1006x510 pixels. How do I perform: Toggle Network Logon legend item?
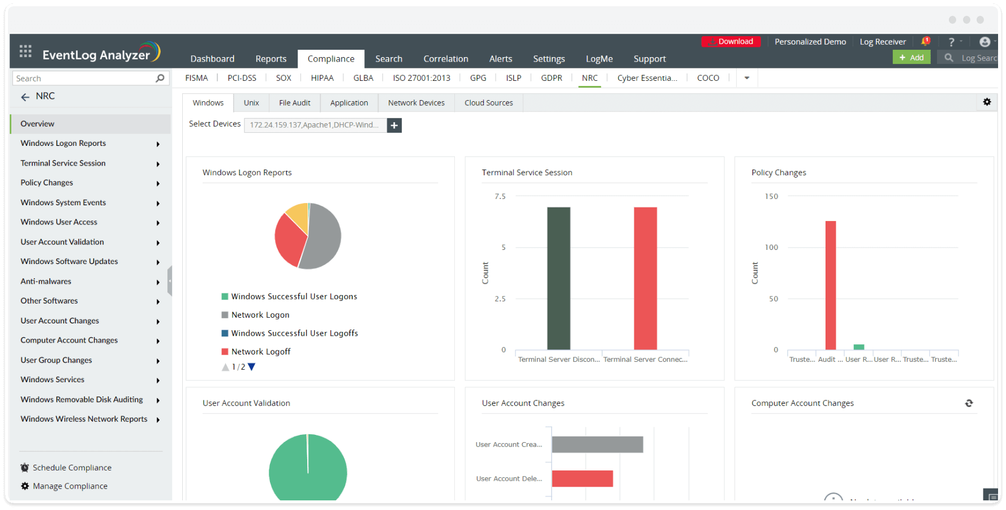coord(255,315)
